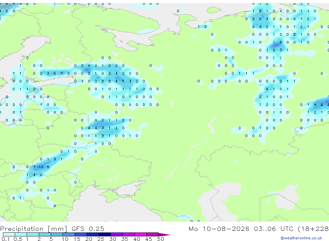The image size is (329, 241).
Task: Pick the 35–40 mm purple legend swatch
Action: coord(128,234)
